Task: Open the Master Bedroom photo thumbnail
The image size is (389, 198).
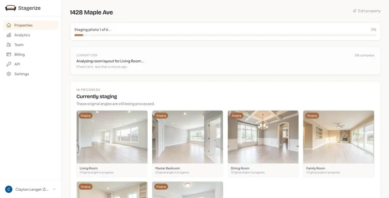Action: (188, 137)
